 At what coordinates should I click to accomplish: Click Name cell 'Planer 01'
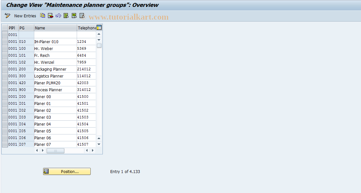55,103
